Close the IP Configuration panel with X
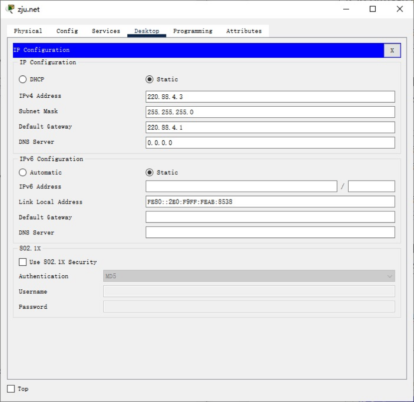This screenshot has height=402, width=414. (392, 50)
